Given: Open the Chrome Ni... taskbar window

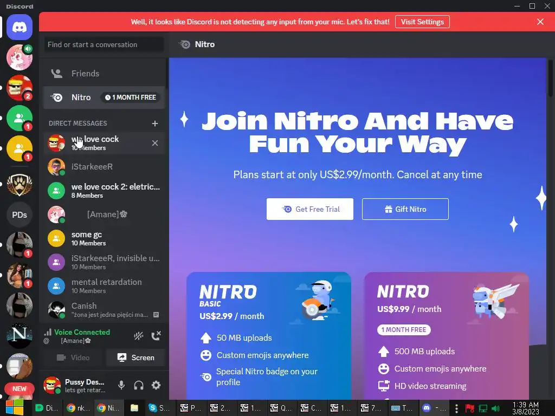Looking at the screenshot, I should click(108, 408).
